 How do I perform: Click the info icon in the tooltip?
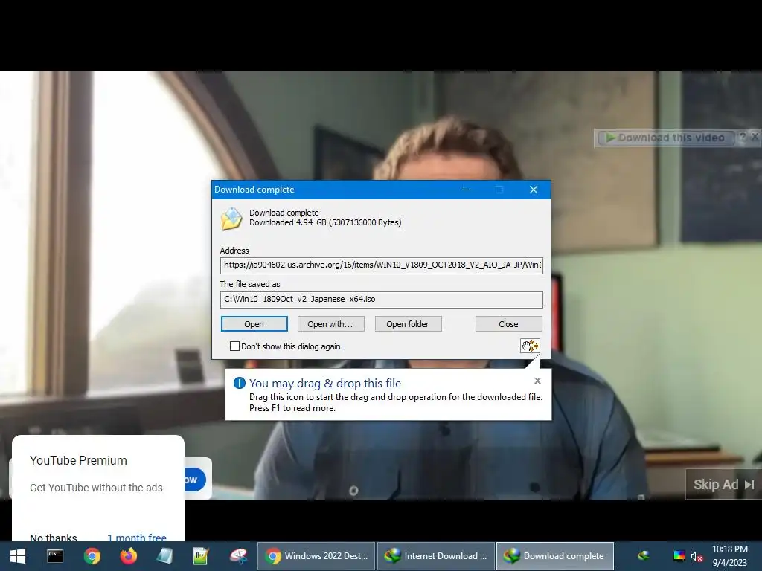(x=240, y=383)
